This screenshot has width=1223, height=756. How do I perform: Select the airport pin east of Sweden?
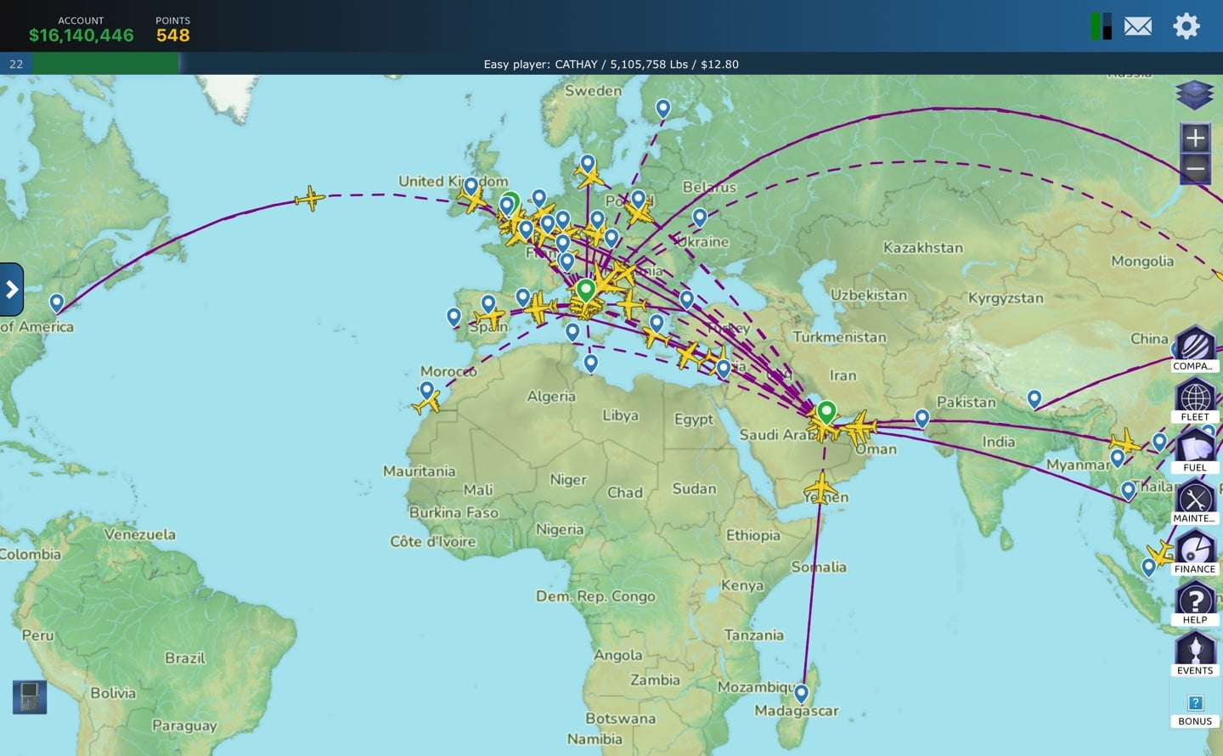click(x=663, y=109)
